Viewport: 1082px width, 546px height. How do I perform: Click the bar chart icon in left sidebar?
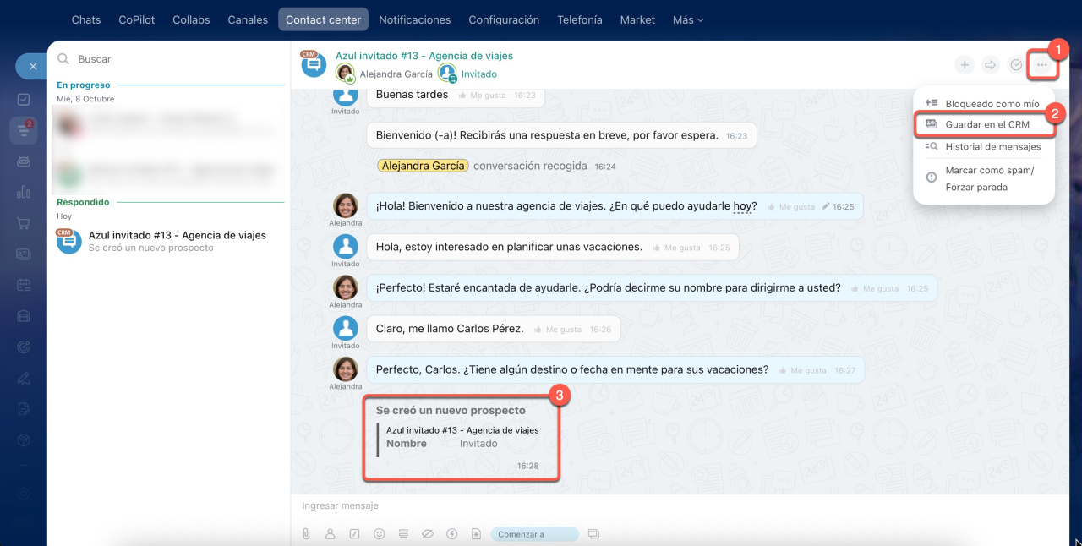point(24,192)
